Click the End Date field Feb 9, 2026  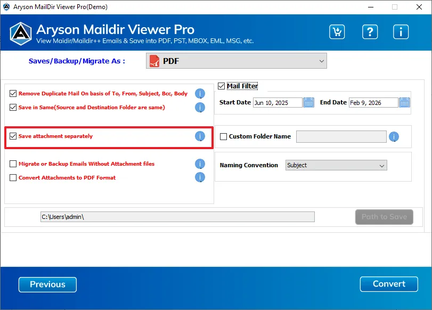(373, 103)
